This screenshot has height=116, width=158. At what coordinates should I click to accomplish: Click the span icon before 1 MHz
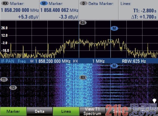pos(75,61)
